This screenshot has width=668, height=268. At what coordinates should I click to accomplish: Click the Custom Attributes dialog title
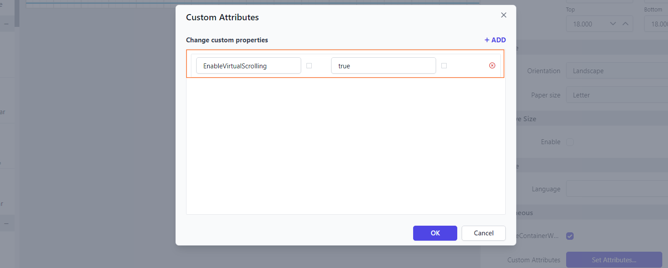click(x=222, y=17)
